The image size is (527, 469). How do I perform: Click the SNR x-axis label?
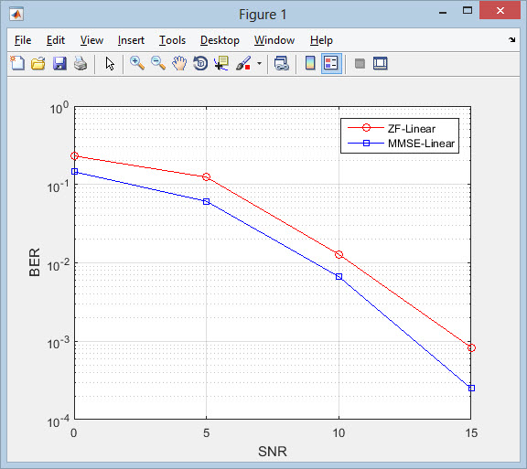click(x=273, y=452)
